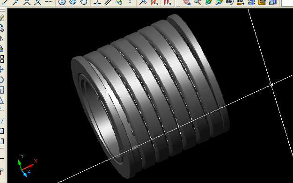Toggle Back Clipping on/off icon
Screen dimensions: 293x183
pyautogui.click(x=273, y=2)
